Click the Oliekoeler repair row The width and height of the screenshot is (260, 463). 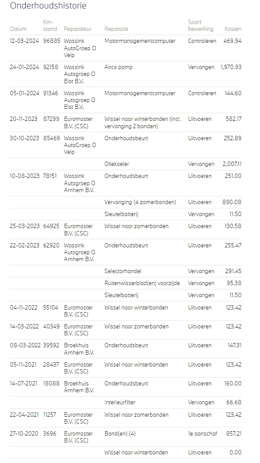pos(117,164)
